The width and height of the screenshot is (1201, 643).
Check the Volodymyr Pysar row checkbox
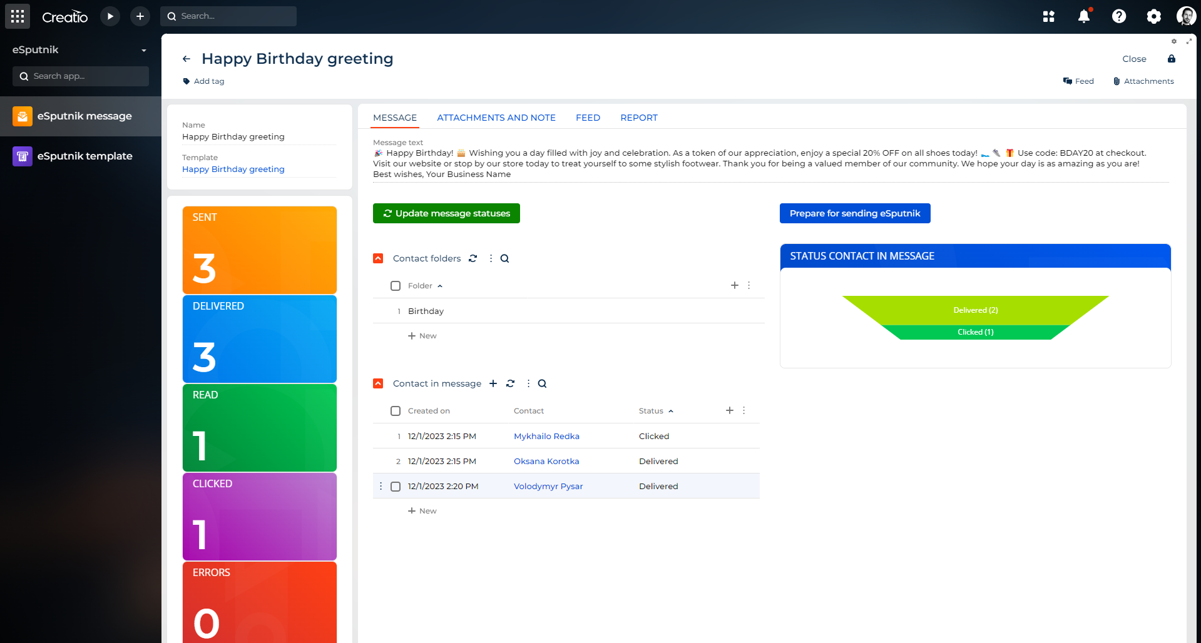tap(396, 487)
